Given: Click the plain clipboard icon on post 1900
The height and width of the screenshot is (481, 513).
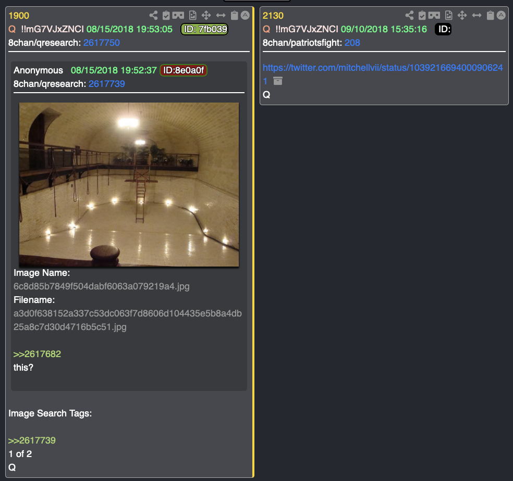Looking at the screenshot, I should (x=234, y=16).
